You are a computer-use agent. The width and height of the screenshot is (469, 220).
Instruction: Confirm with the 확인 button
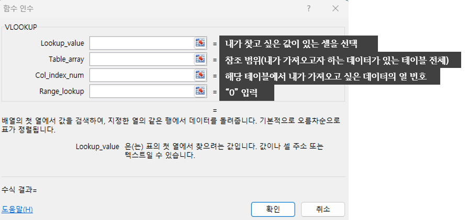273,209
